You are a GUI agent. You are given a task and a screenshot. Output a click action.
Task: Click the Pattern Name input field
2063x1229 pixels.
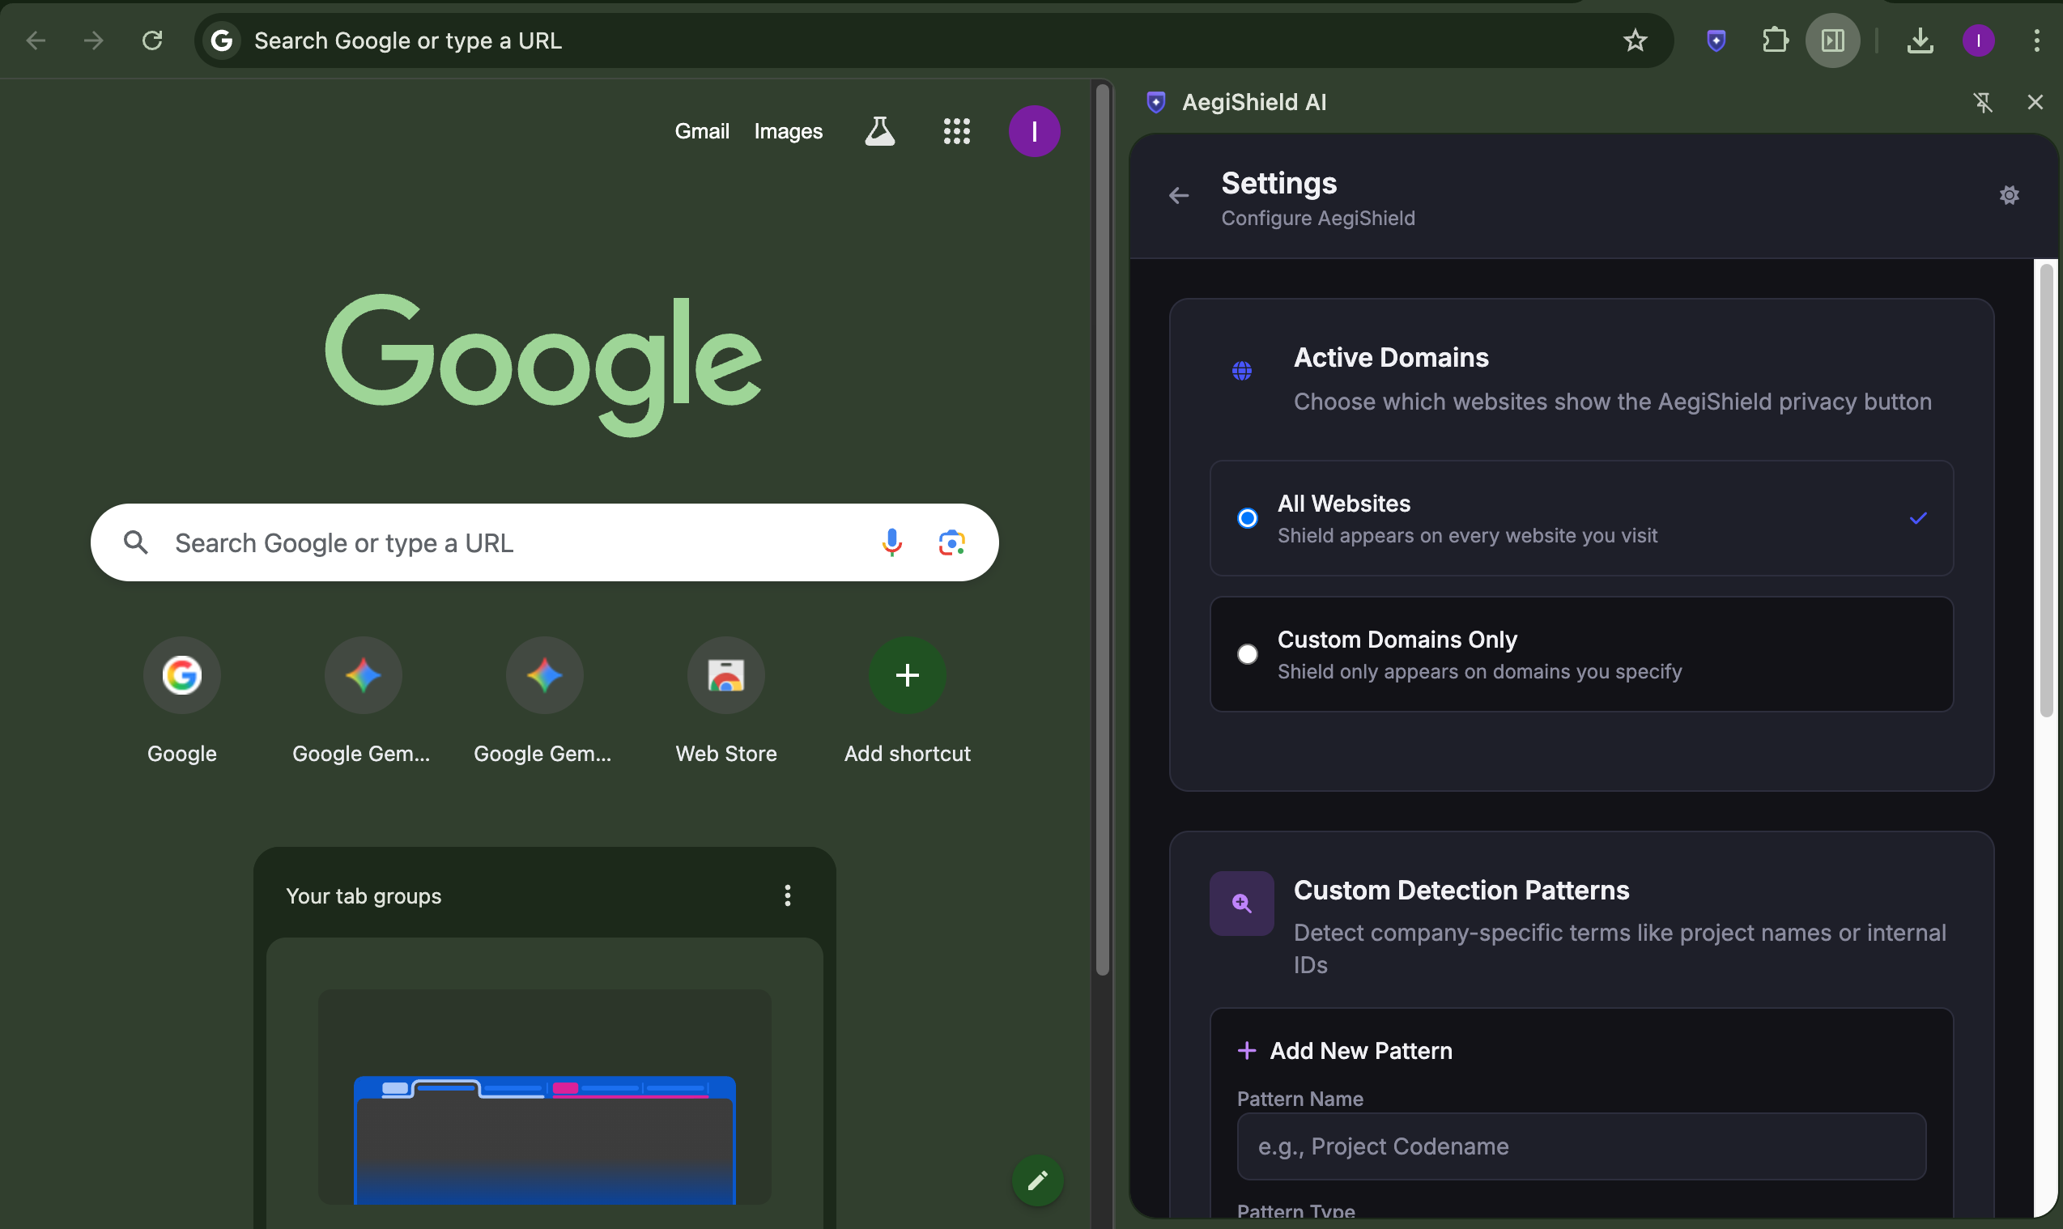[x=1580, y=1146]
